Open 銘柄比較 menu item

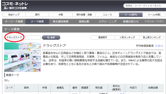[84, 22]
